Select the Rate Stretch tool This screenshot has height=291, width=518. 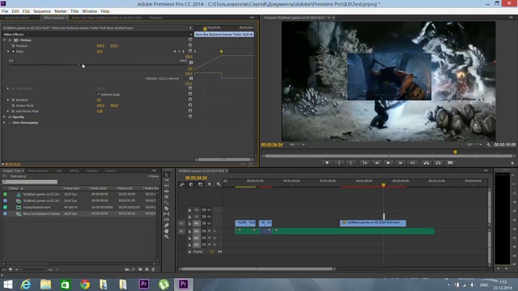point(167,203)
